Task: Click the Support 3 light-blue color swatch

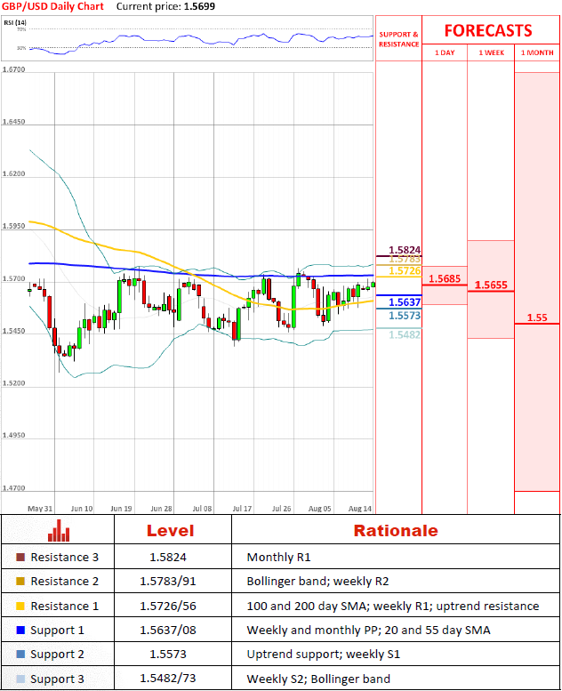Action: [20, 679]
